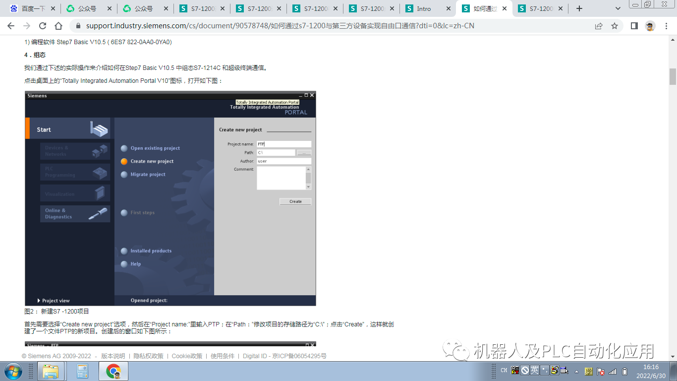Reload the Siemens support page
Viewport: 677px width, 381px height.
(x=43, y=26)
